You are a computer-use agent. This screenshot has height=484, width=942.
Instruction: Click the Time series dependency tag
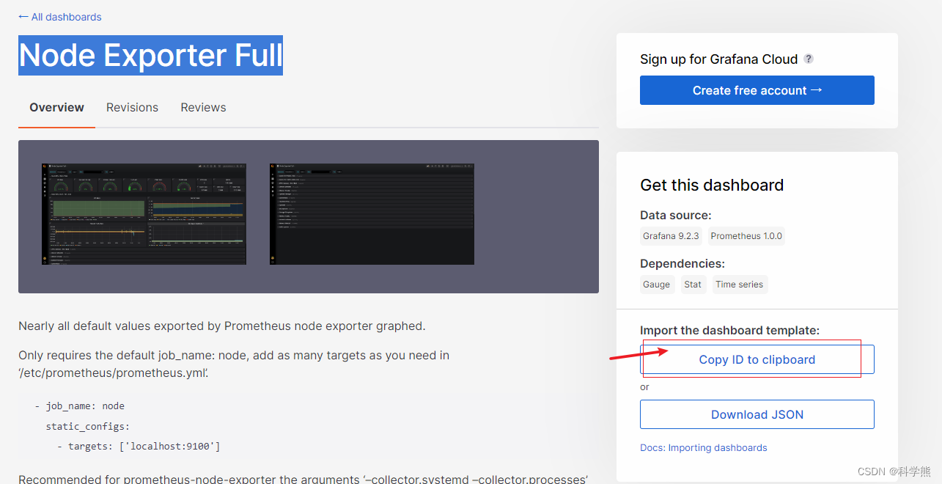(x=740, y=285)
